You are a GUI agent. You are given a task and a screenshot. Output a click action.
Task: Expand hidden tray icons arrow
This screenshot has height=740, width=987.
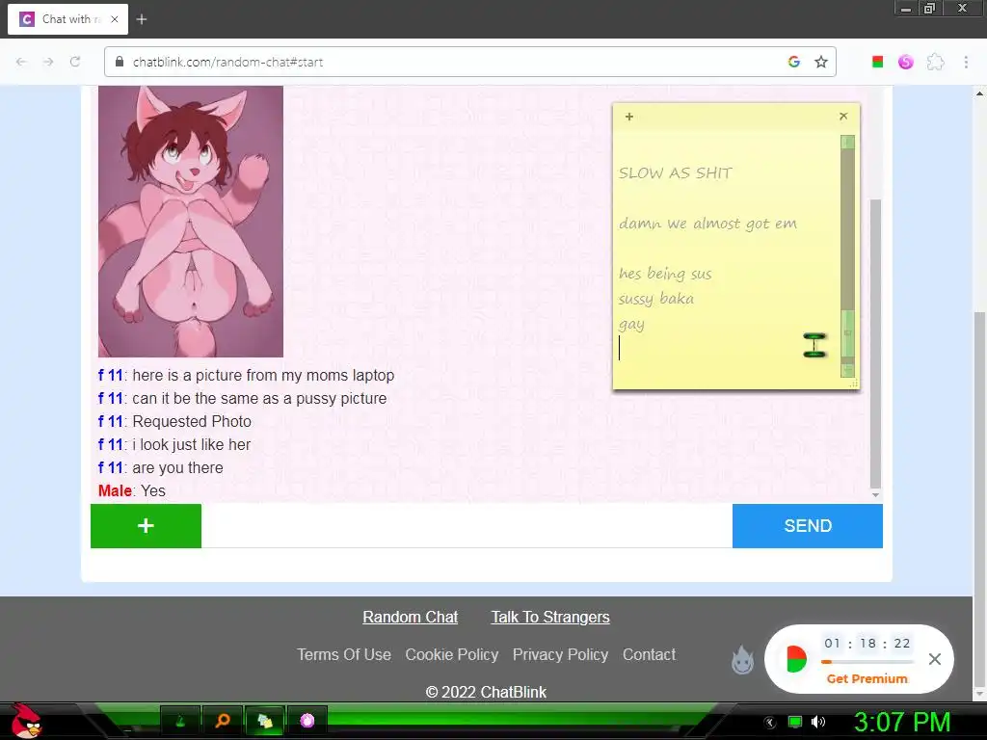pyautogui.click(x=769, y=723)
